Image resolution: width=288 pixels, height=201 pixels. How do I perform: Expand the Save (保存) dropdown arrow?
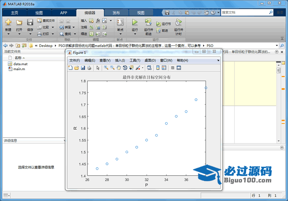click(30, 34)
